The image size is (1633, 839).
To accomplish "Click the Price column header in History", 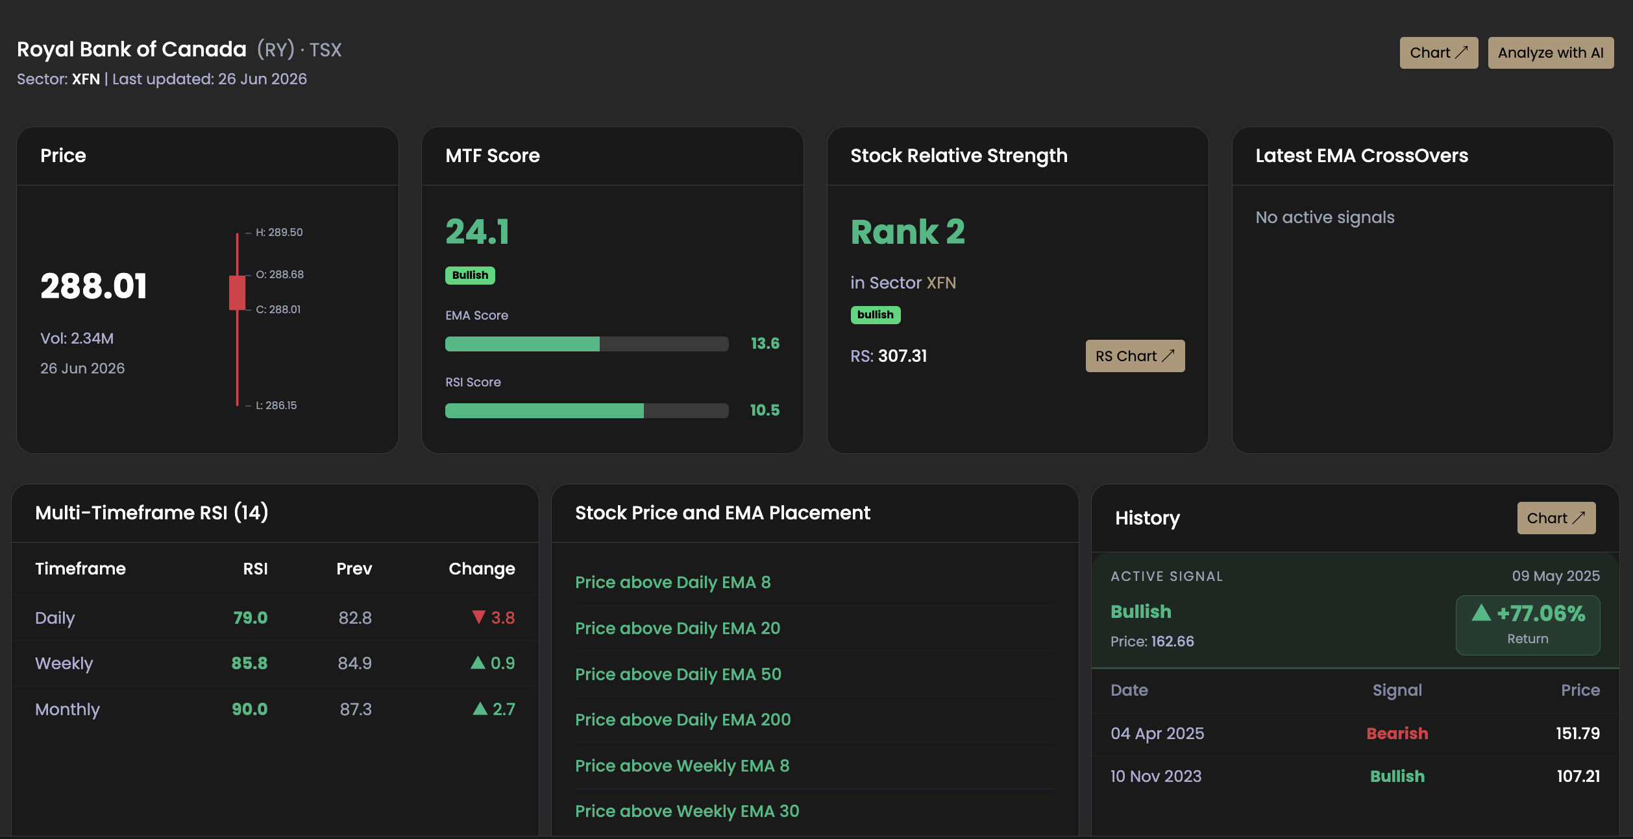I will [1580, 690].
